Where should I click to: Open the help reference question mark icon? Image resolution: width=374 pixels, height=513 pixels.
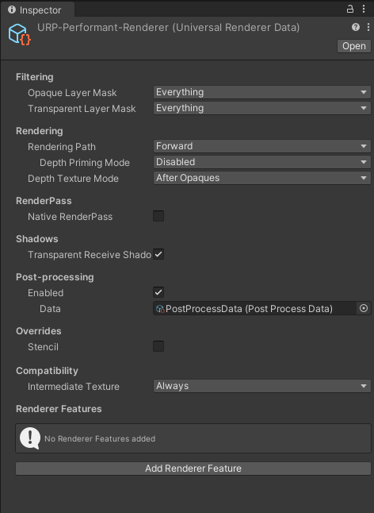[356, 27]
